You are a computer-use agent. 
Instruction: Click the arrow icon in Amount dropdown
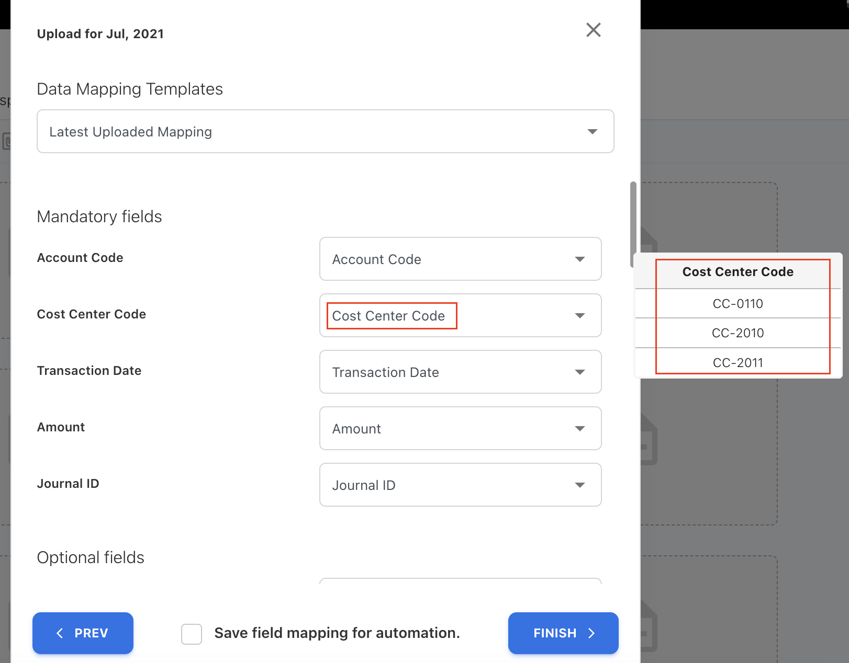[x=579, y=429]
